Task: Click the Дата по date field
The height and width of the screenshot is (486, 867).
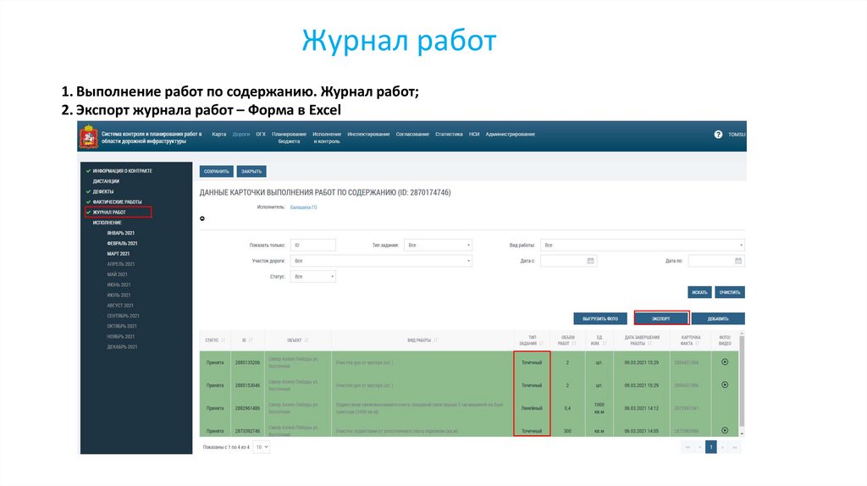Action: 716,261
